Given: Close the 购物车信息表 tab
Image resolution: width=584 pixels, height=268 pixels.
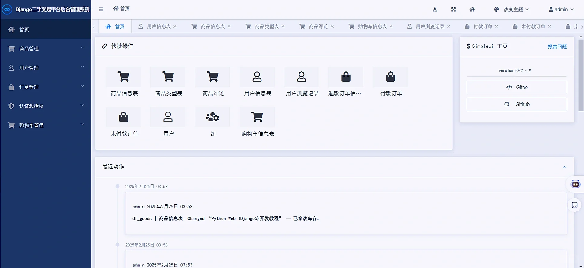Looking at the screenshot, I should 391,26.
